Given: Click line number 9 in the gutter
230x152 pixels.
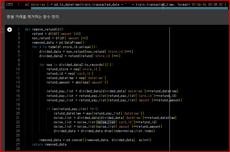Looking at the screenshot, I should click(x=19, y=65).
